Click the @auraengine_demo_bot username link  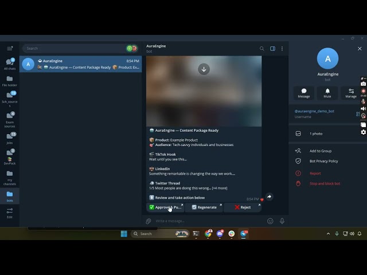click(x=314, y=111)
